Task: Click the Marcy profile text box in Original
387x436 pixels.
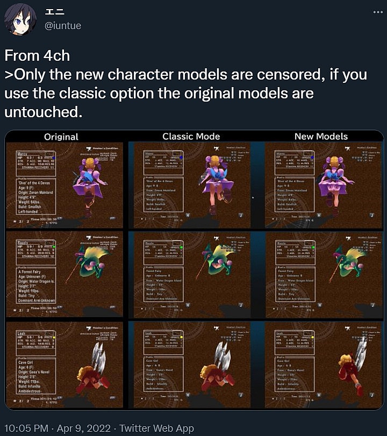Action: pyautogui.click(x=36, y=196)
